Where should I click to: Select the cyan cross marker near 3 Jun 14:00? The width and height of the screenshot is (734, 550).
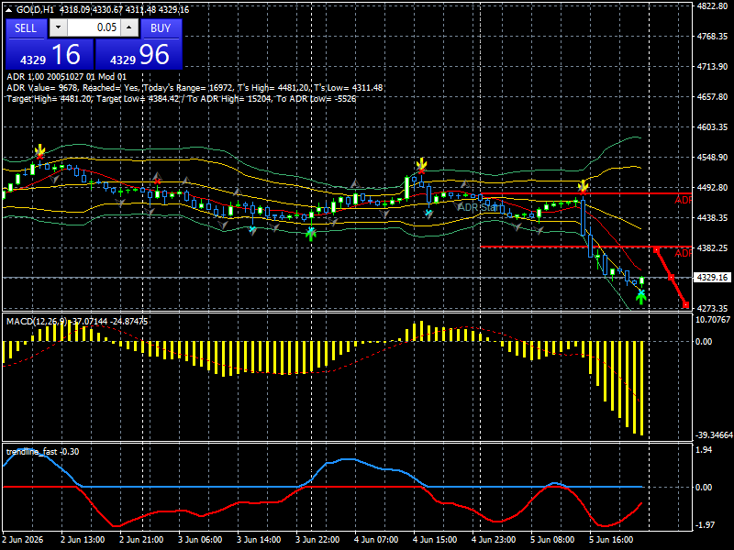click(252, 229)
